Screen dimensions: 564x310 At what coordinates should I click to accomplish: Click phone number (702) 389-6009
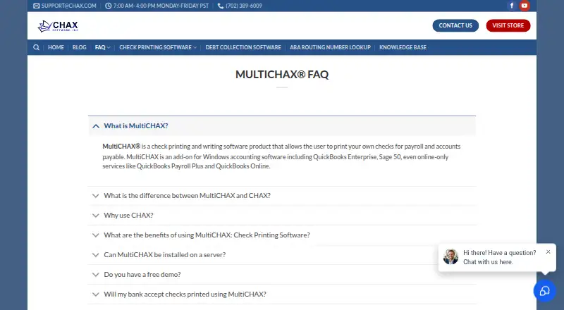[x=244, y=6]
